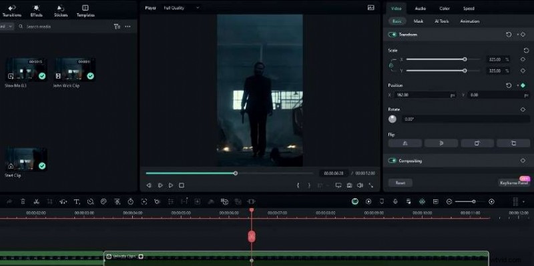The image size is (534, 266).
Task: Click the green round AI icon in timeline toolbar
Action: point(355,202)
